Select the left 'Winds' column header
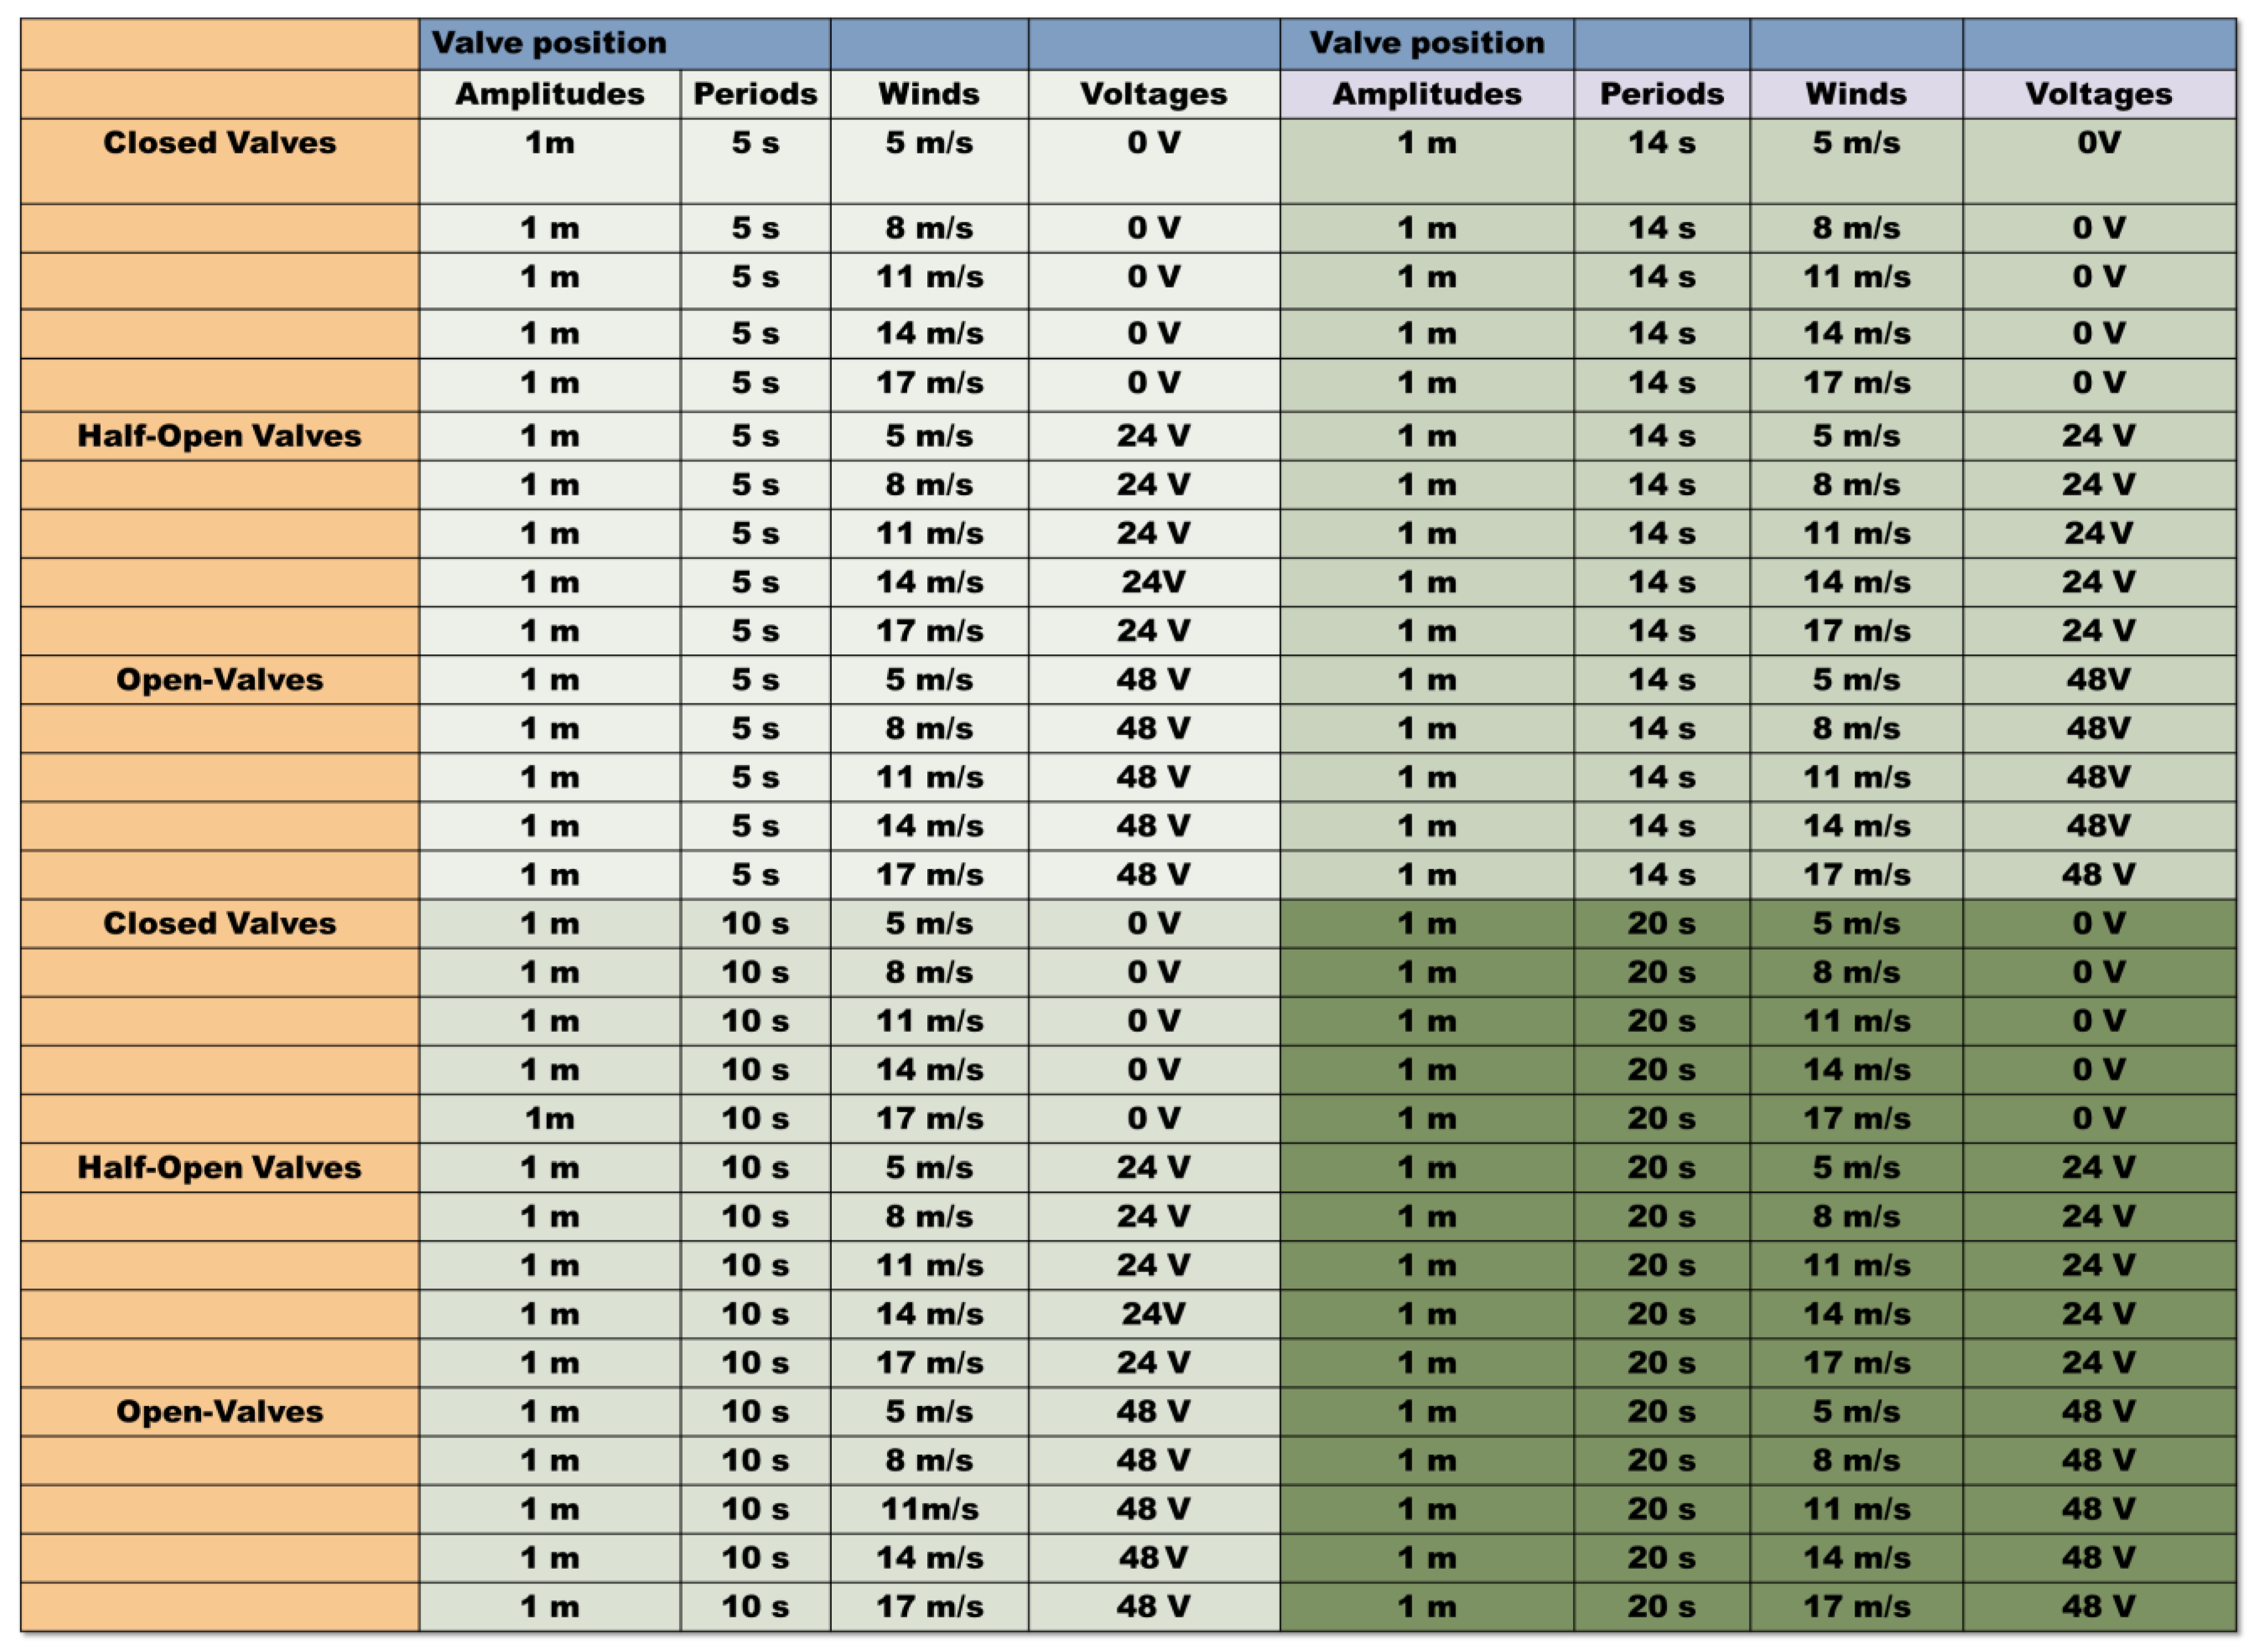The width and height of the screenshot is (2254, 1652). pos(928,94)
